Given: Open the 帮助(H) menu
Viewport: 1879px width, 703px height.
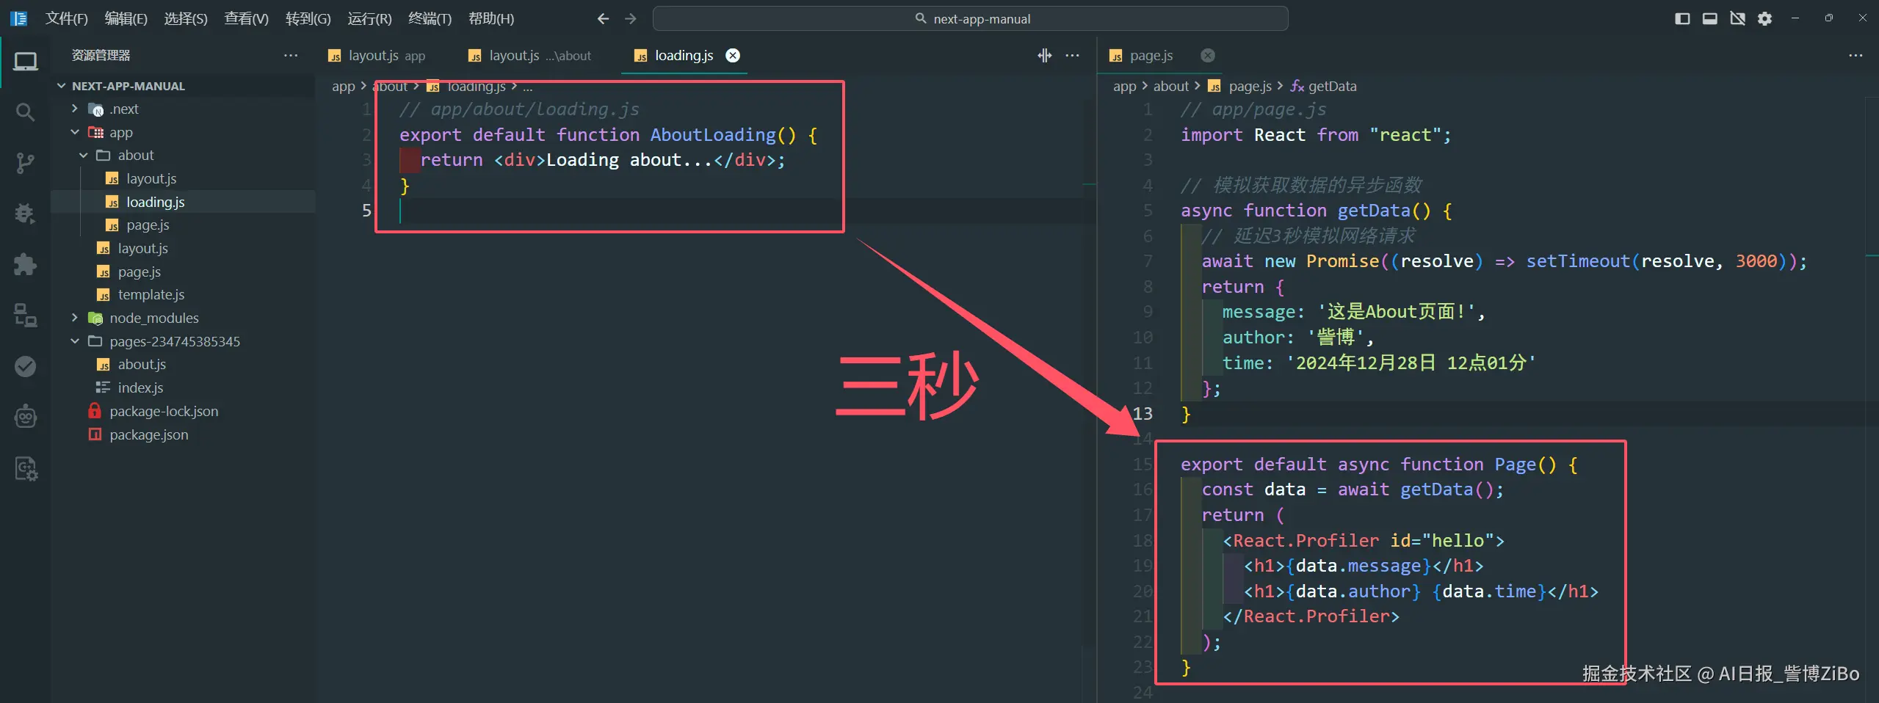Looking at the screenshot, I should click(491, 18).
